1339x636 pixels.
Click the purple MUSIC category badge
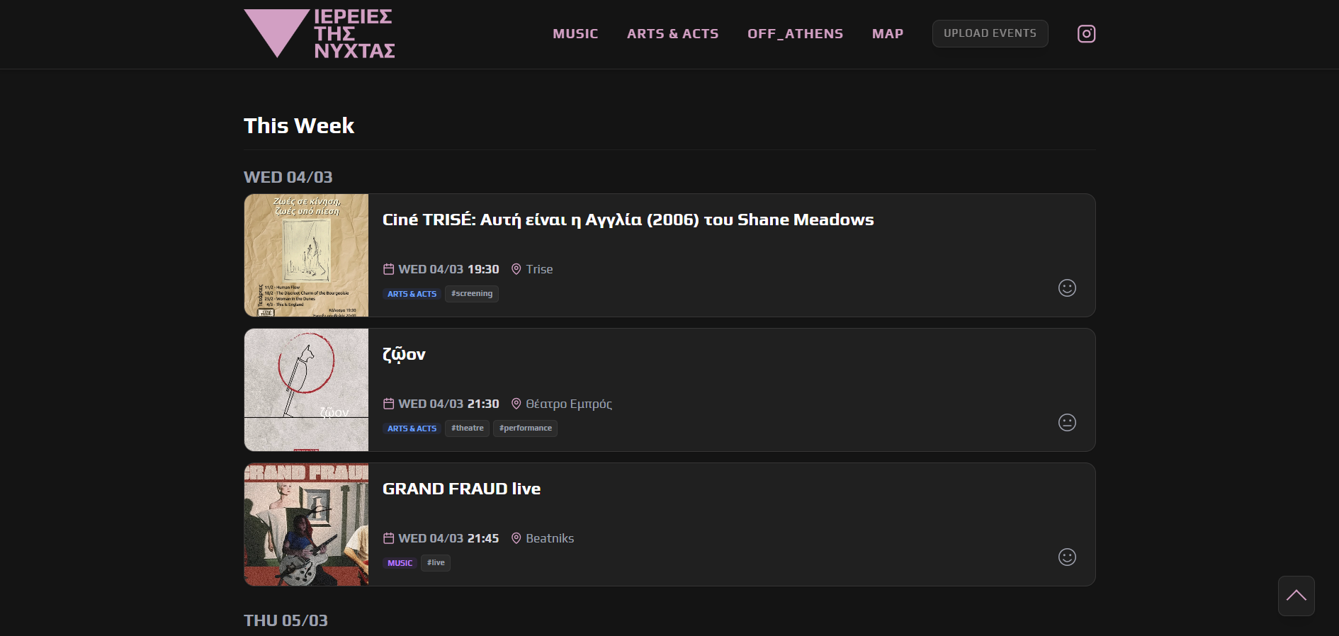click(400, 563)
